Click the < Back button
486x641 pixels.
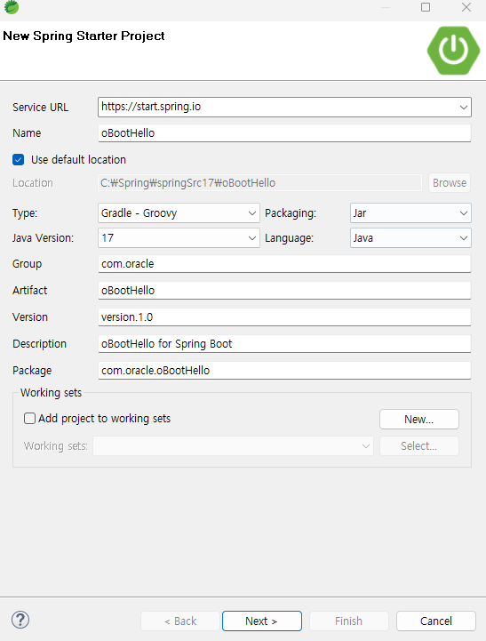click(180, 621)
